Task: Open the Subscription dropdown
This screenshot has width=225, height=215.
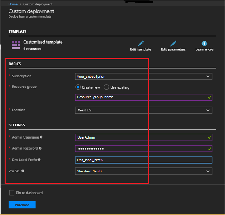Action: pyautogui.click(x=144, y=76)
